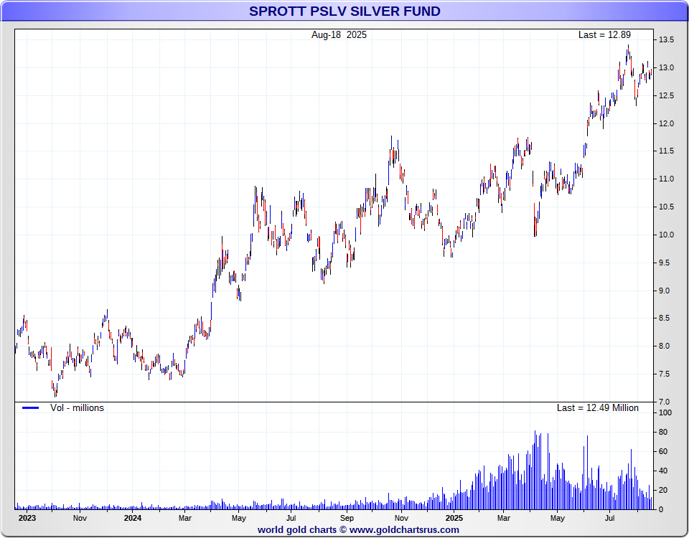Click the SPROTT PSLV SILVER FUND title
This screenshot has width=689, height=538.
click(x=344, y=11)
